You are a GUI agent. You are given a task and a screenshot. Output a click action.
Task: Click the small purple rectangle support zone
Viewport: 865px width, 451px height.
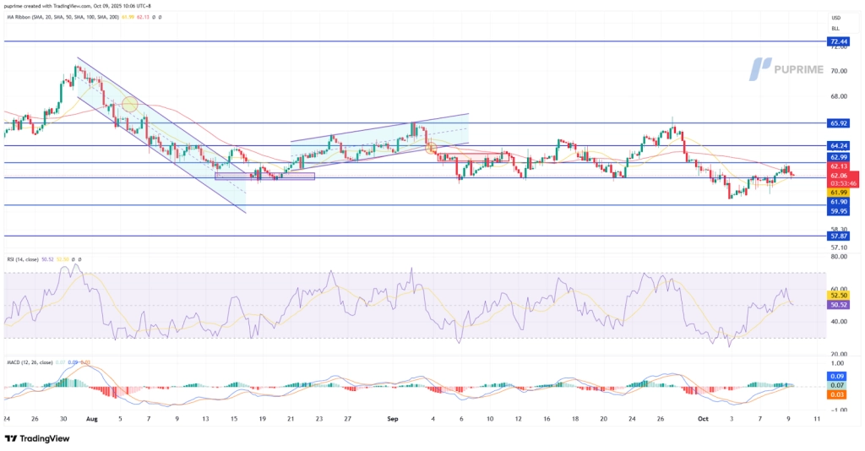(264, 177)
